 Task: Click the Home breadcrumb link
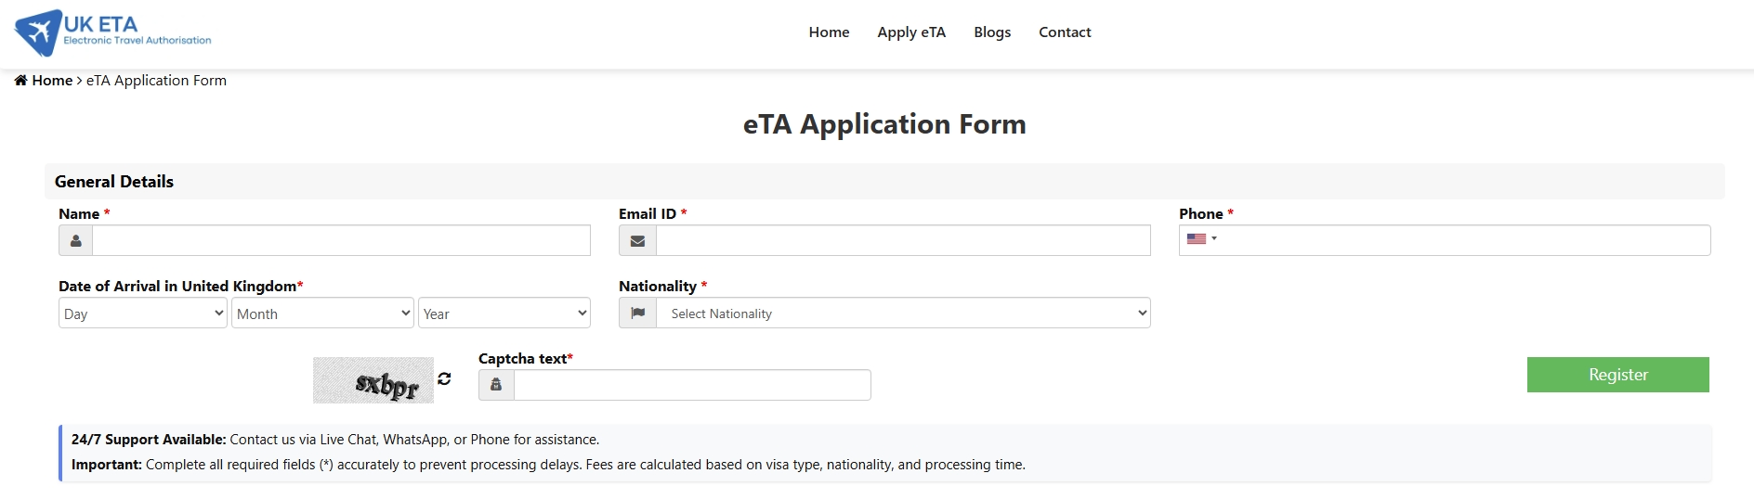point(52,81)
